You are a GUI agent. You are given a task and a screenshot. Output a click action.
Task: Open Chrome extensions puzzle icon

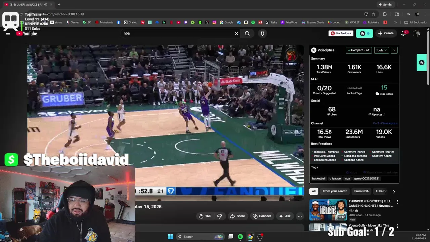click(385, 14)
